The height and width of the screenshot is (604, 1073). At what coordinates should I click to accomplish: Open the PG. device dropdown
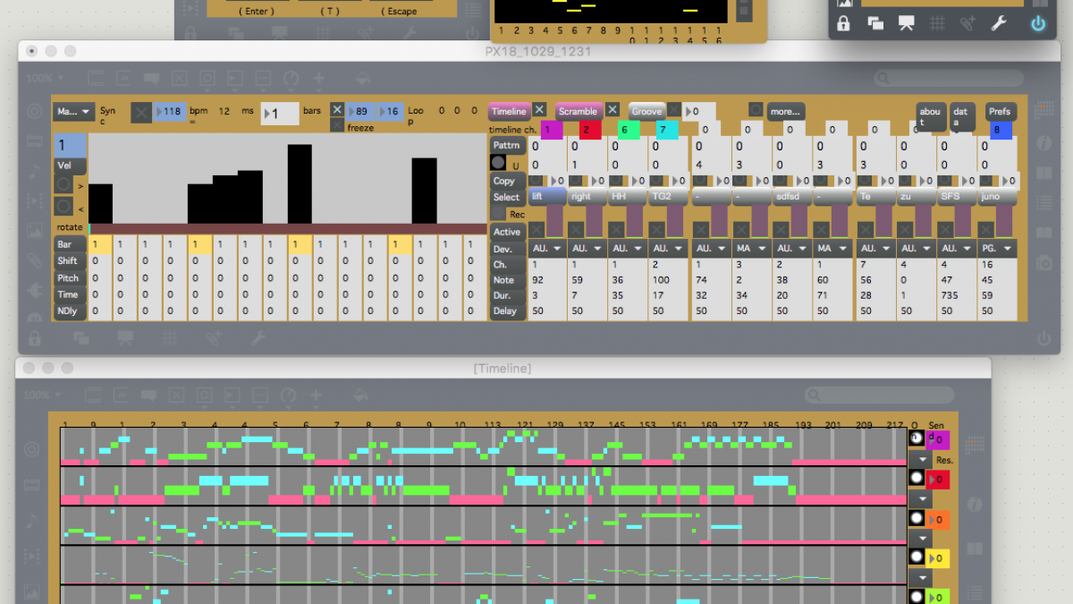coord(997,248)
